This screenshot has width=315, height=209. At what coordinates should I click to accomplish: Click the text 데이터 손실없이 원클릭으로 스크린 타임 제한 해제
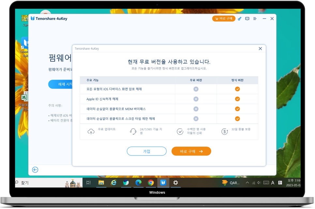click(121, 119)
